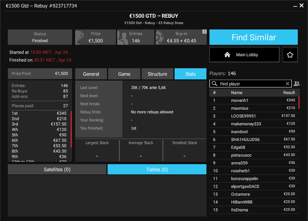Click the Smallest Stack panel
The height and width of the screenshot is (221, 308).
(184, 150)
